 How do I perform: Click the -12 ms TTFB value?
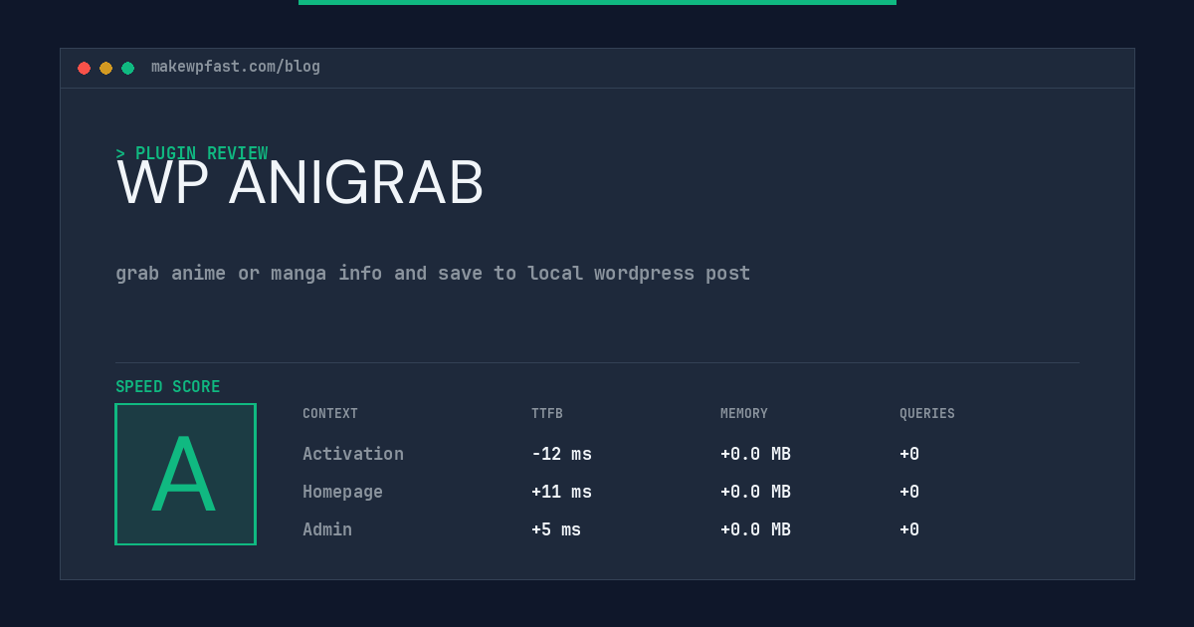tap(561, 454)
